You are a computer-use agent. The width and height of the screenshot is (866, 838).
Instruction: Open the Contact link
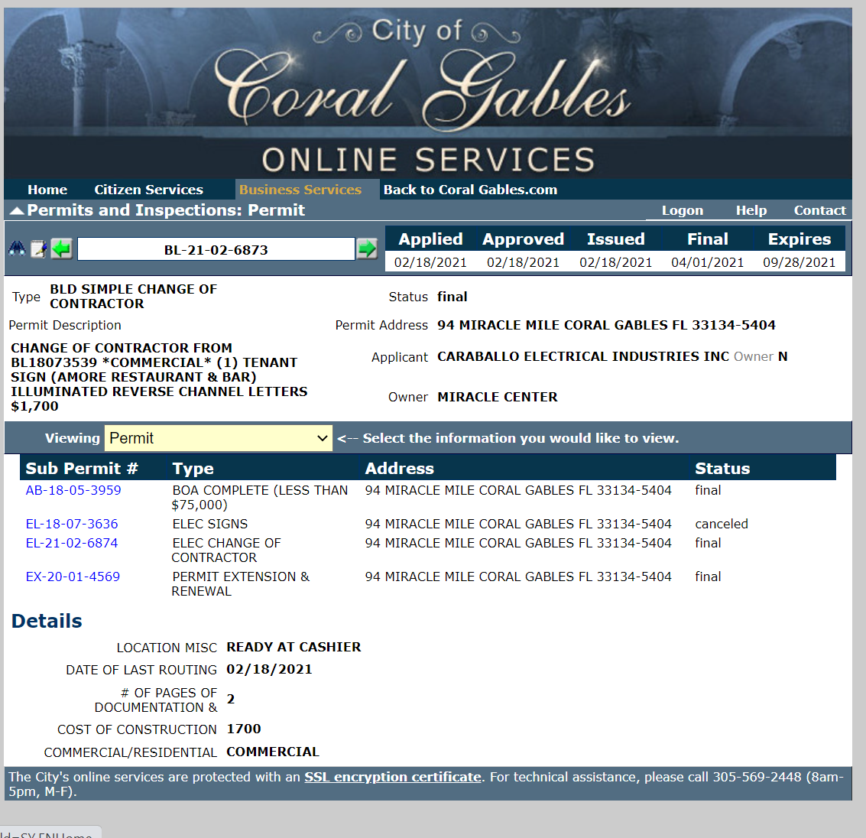819,210
